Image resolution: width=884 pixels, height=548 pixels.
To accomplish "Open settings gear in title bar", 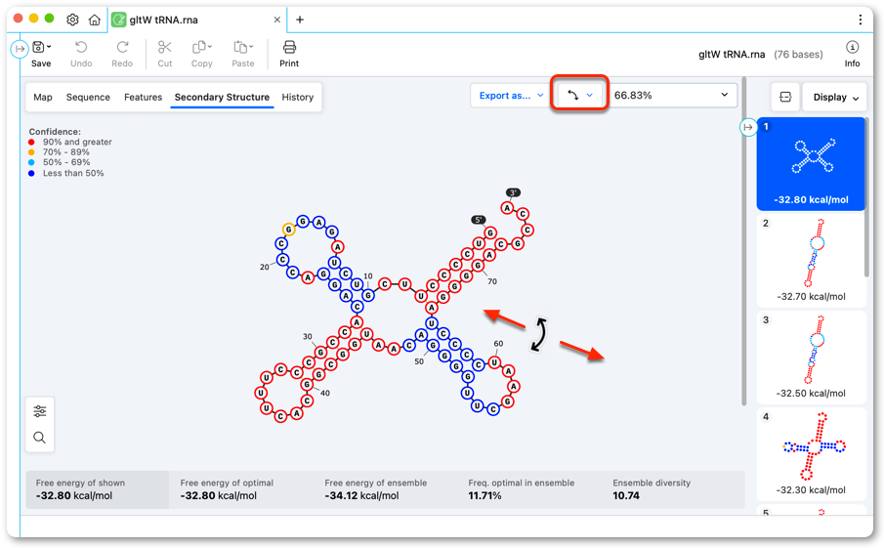I will (72, 20).
